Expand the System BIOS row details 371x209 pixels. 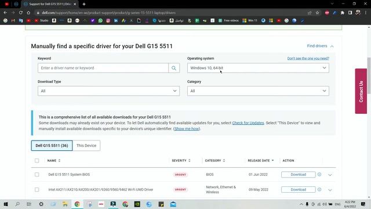point(330,175)
